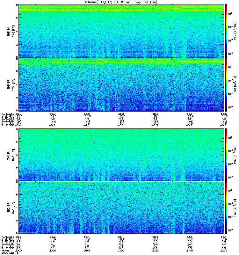
Task: Click the '2200' time tick label
Action: pyautogui.click(x=224, y=251)
